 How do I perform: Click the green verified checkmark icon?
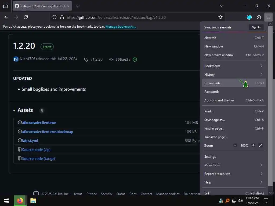click(135, 60)
